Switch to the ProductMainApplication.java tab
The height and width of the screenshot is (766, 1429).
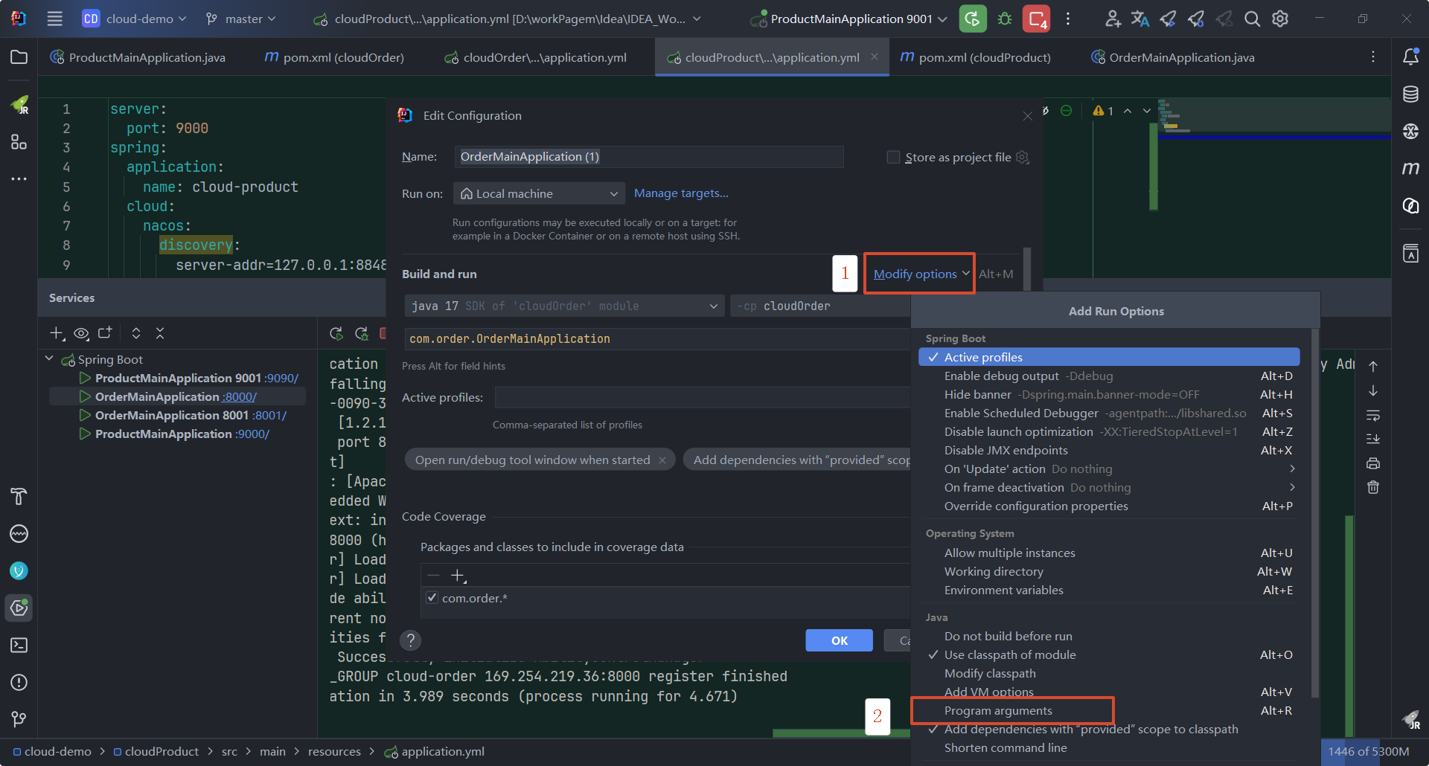point(138,57)
